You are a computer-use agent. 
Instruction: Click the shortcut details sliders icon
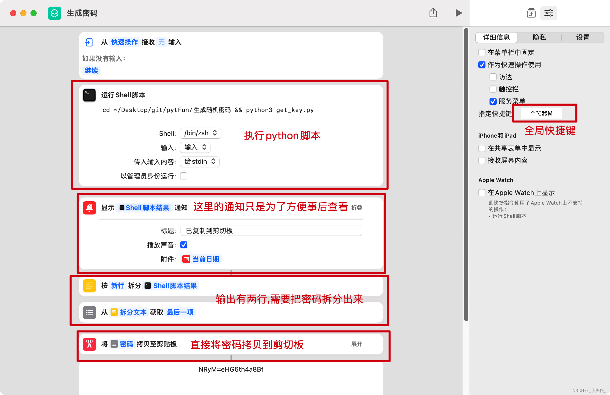point(548,13)
